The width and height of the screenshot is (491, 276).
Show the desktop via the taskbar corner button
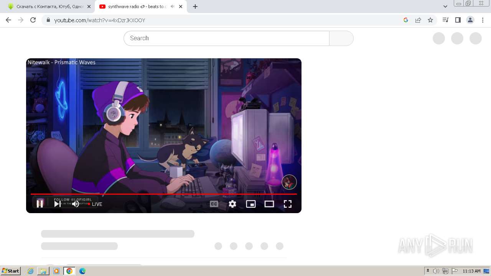(486, 271)
